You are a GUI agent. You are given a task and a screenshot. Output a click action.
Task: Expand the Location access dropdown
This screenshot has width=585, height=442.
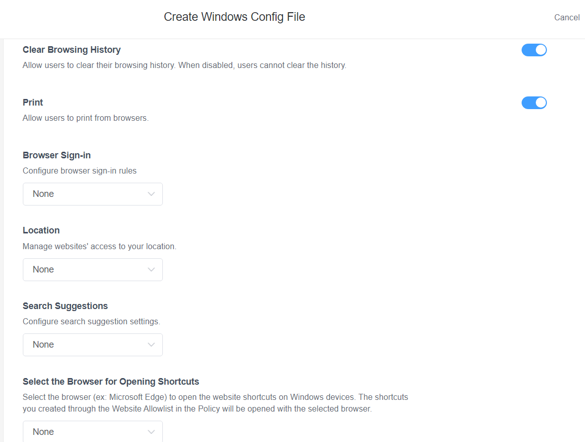[x=92, y=269]
